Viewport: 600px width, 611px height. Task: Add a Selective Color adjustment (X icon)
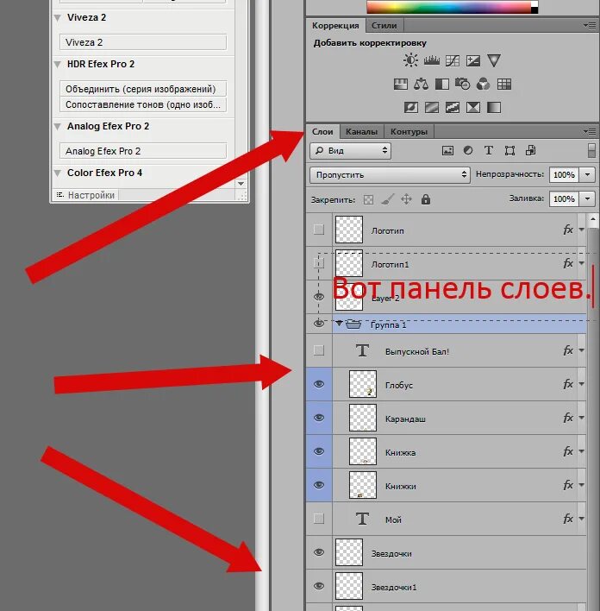point(473,107)
